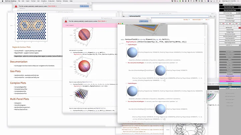
Task: Click warning triangle in RegionStyle notebook
Action: coord(66,21)
